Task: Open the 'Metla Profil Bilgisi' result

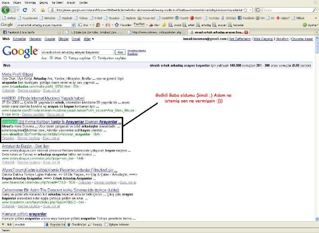Action: pos(17,74)
